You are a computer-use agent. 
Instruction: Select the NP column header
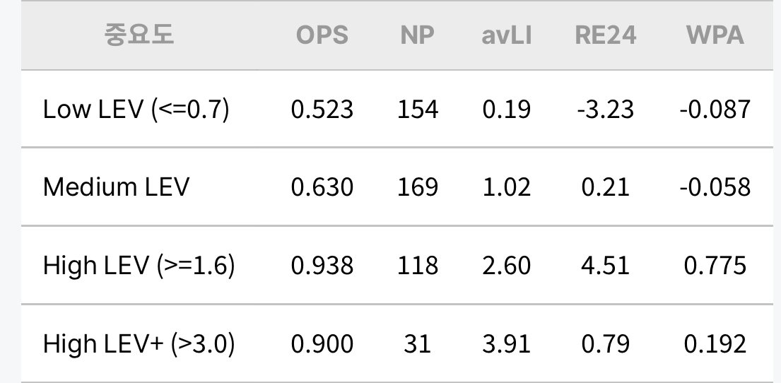[x=418, y=35]
